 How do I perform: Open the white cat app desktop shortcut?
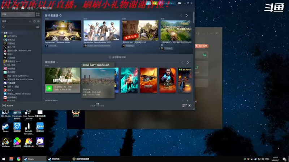pyautogui.click(x=40, y=142)
